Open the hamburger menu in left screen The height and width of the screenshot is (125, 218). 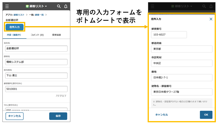[7, 6]
